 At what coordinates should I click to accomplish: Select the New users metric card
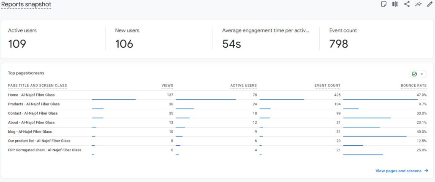point(158,39)
